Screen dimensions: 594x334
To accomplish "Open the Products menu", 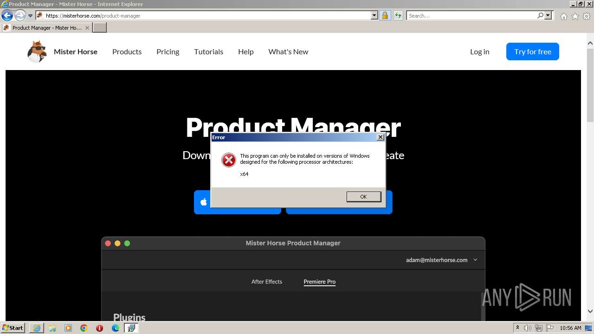I will pyautogui.click(x=127, y=51).
